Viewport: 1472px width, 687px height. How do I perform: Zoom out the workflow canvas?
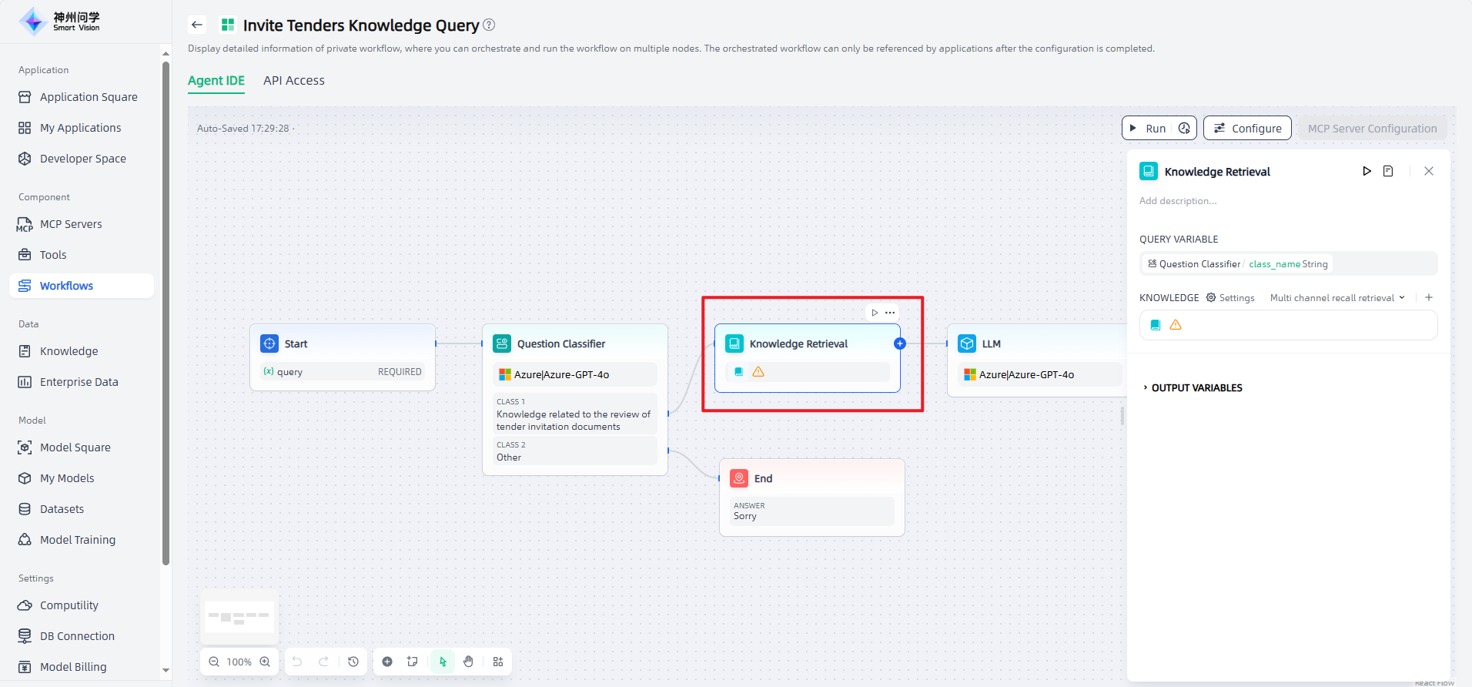click(214, 662)
